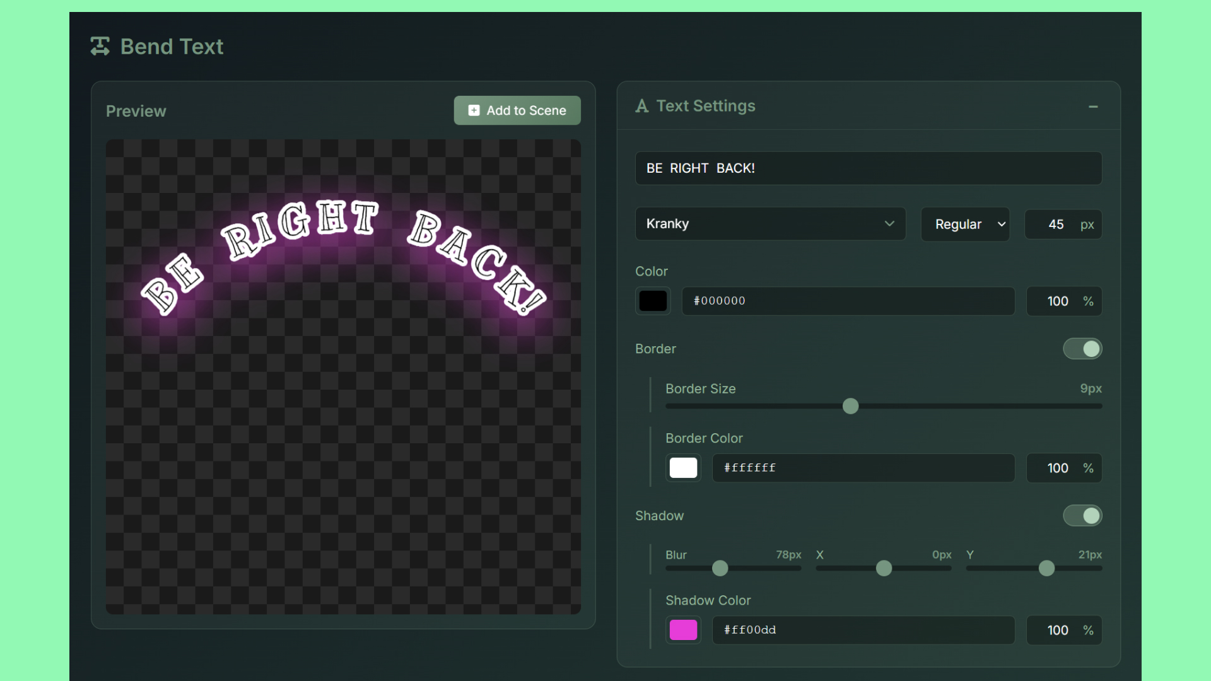Click the Border Color label
The height and width of the screenshot is (681, 1211).
(704, 438)
